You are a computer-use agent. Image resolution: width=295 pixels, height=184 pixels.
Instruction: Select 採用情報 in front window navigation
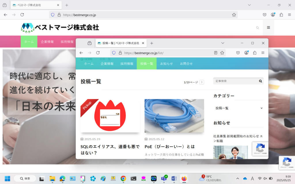127,64
